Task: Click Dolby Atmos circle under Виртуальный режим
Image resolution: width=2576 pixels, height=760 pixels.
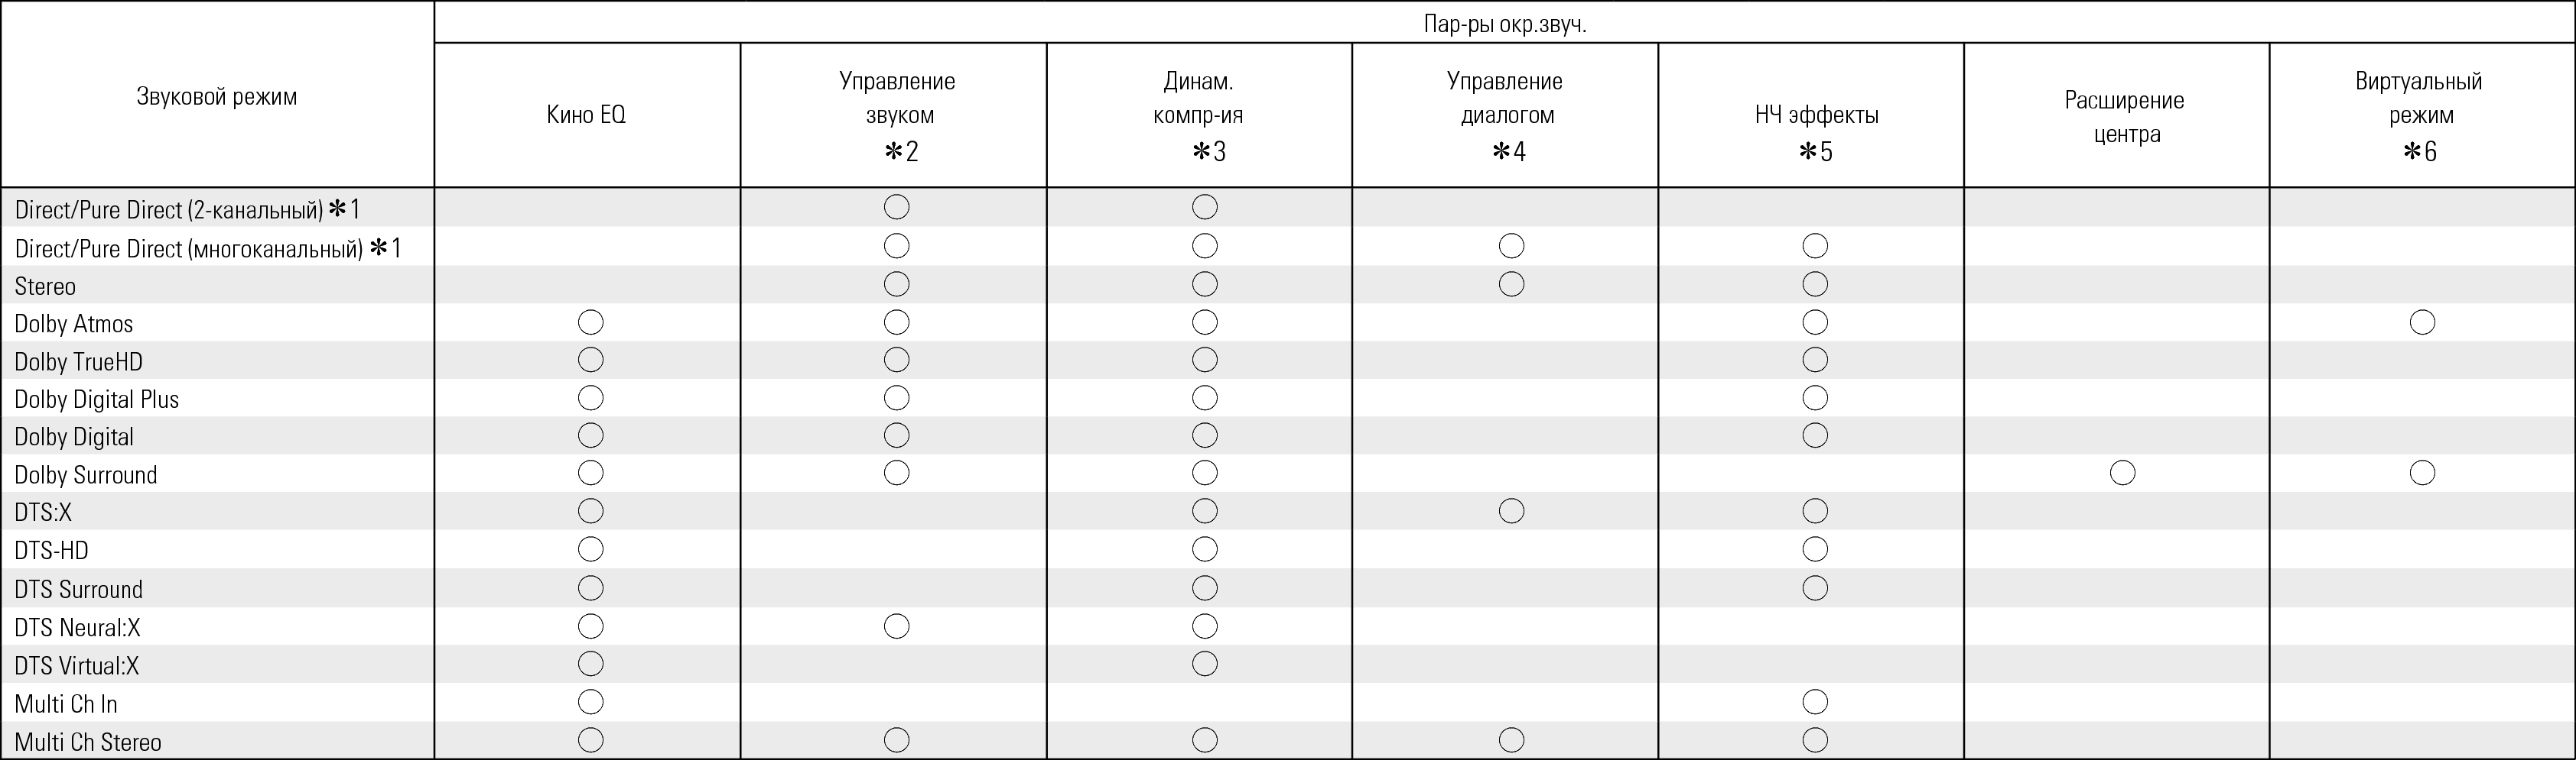Action: [2422, 322]
